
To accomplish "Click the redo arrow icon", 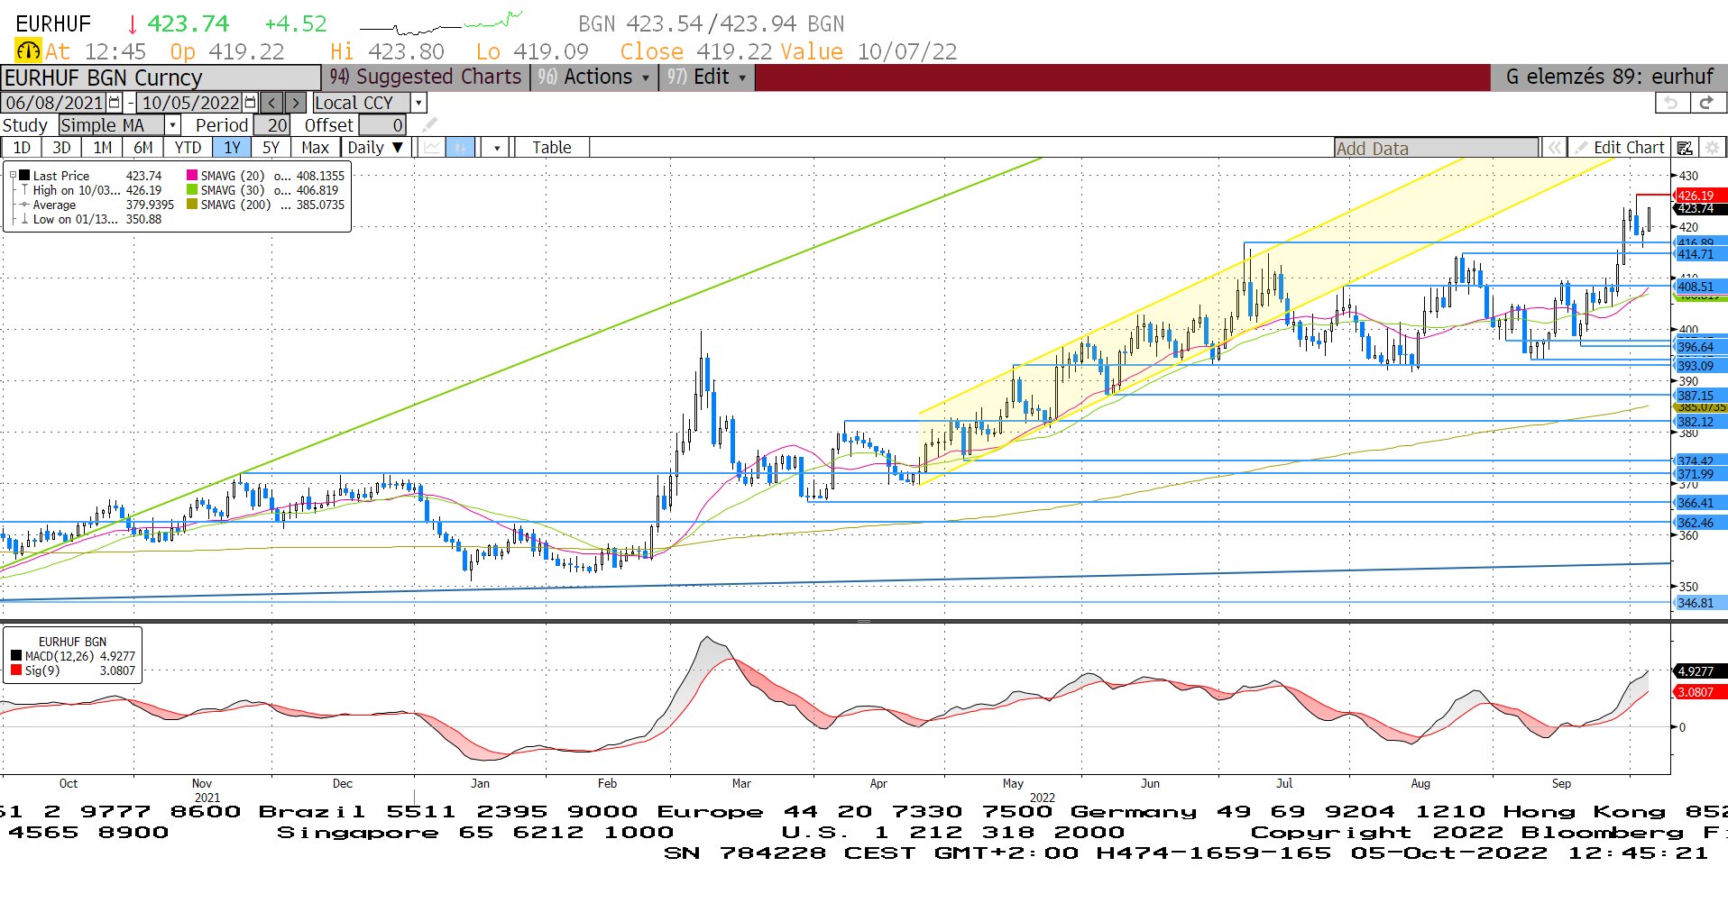I will point(1706,103).
